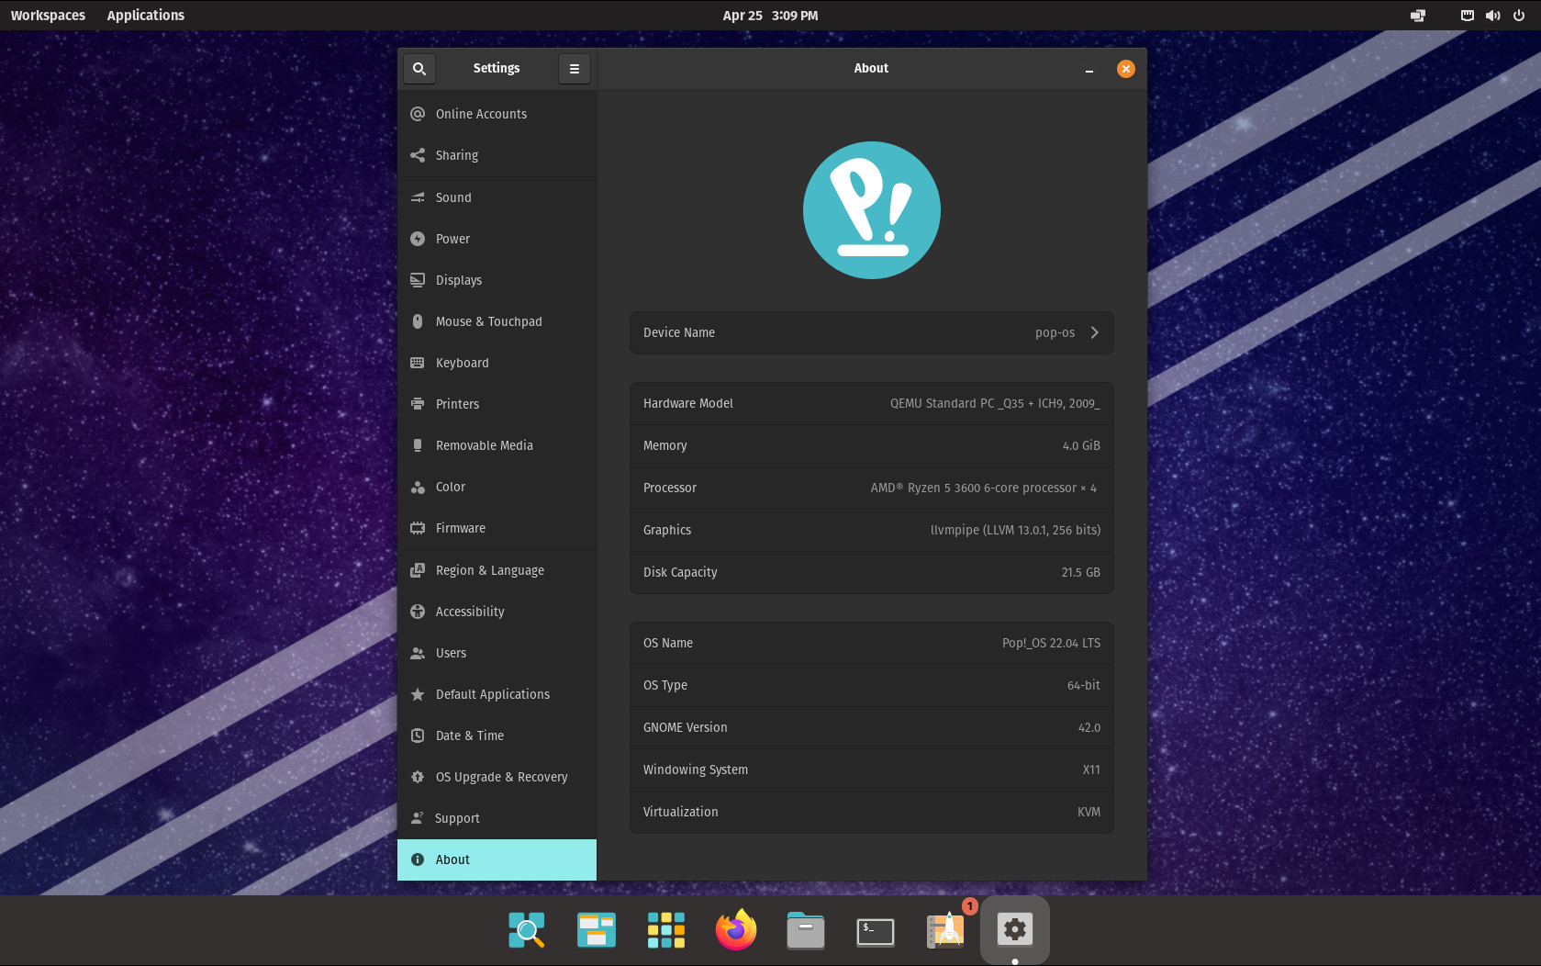Open the volume indicator

[1493, 15]
